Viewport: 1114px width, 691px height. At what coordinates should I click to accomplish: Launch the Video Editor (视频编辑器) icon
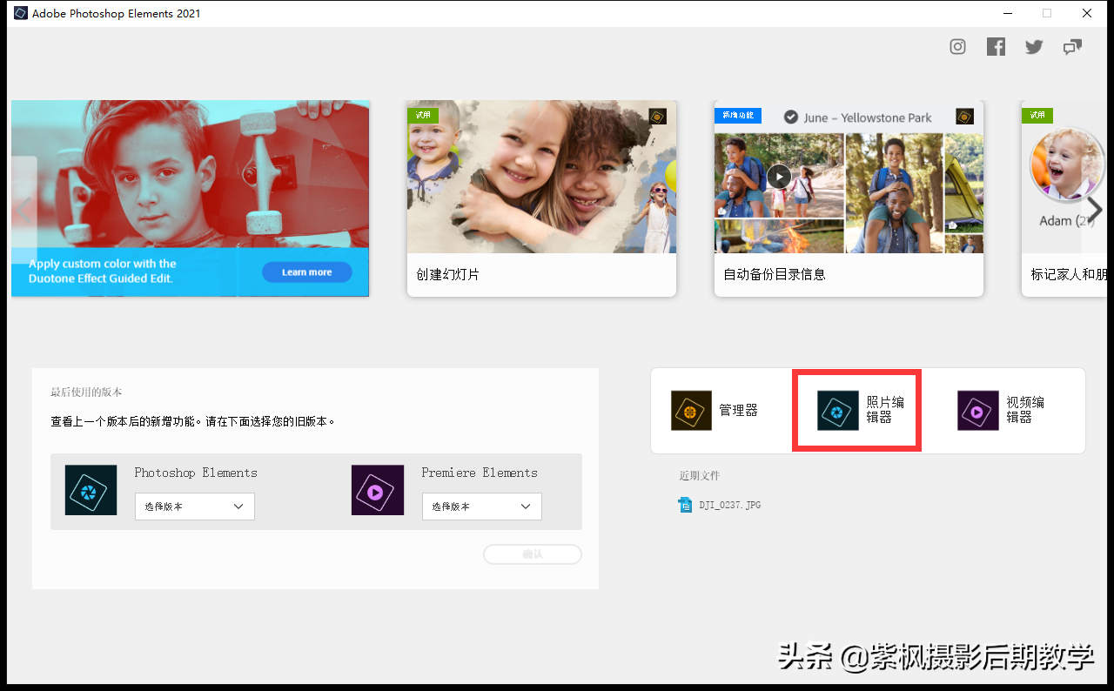(978, 410)
